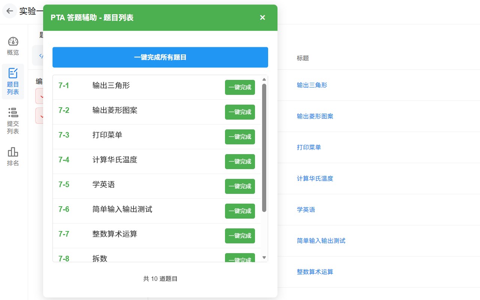Open the 输出菱形图案 link in background table
480x300 pixels.
[x=315, y=116]
